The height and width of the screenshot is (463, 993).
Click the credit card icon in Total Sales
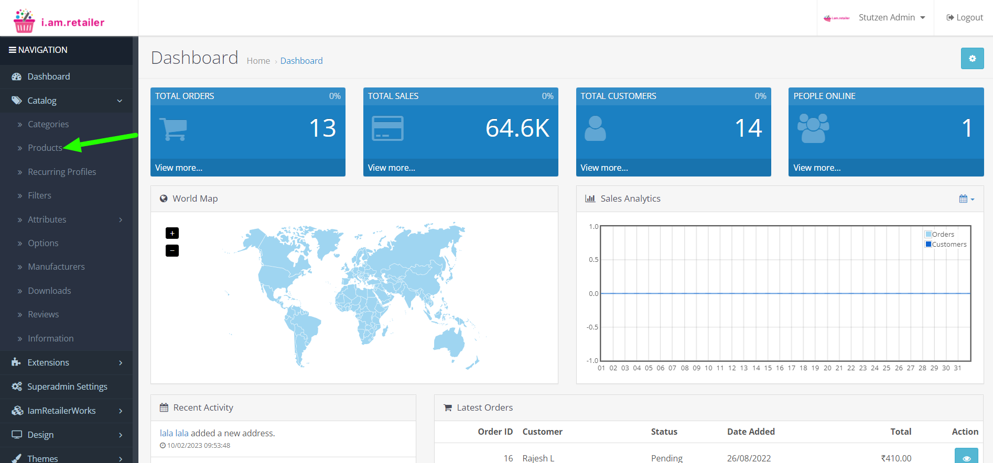click(387, 129)
